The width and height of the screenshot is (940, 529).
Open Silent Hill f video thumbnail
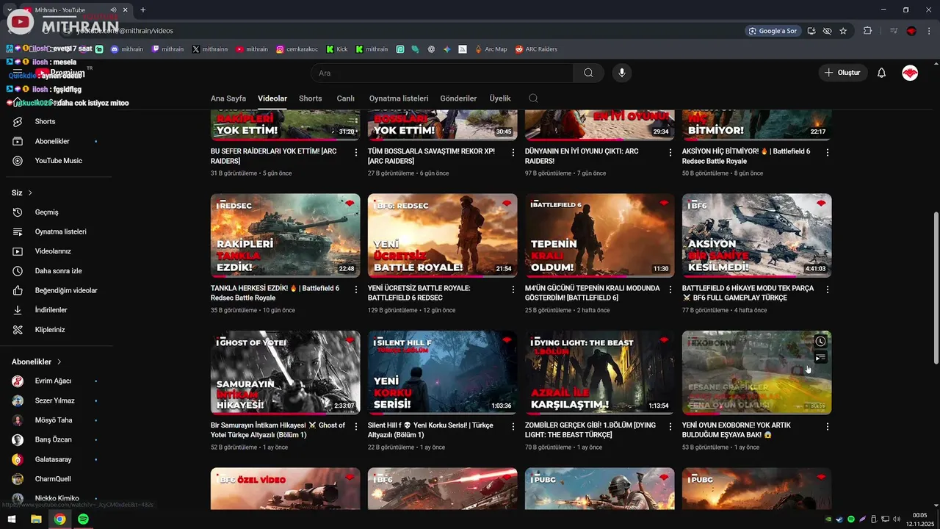(443, 373)
